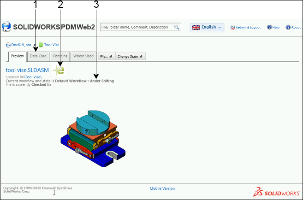Screen dimensions: 303x200
Task: Open the \Tool Vise\ location link
Action: pos(33,77)
